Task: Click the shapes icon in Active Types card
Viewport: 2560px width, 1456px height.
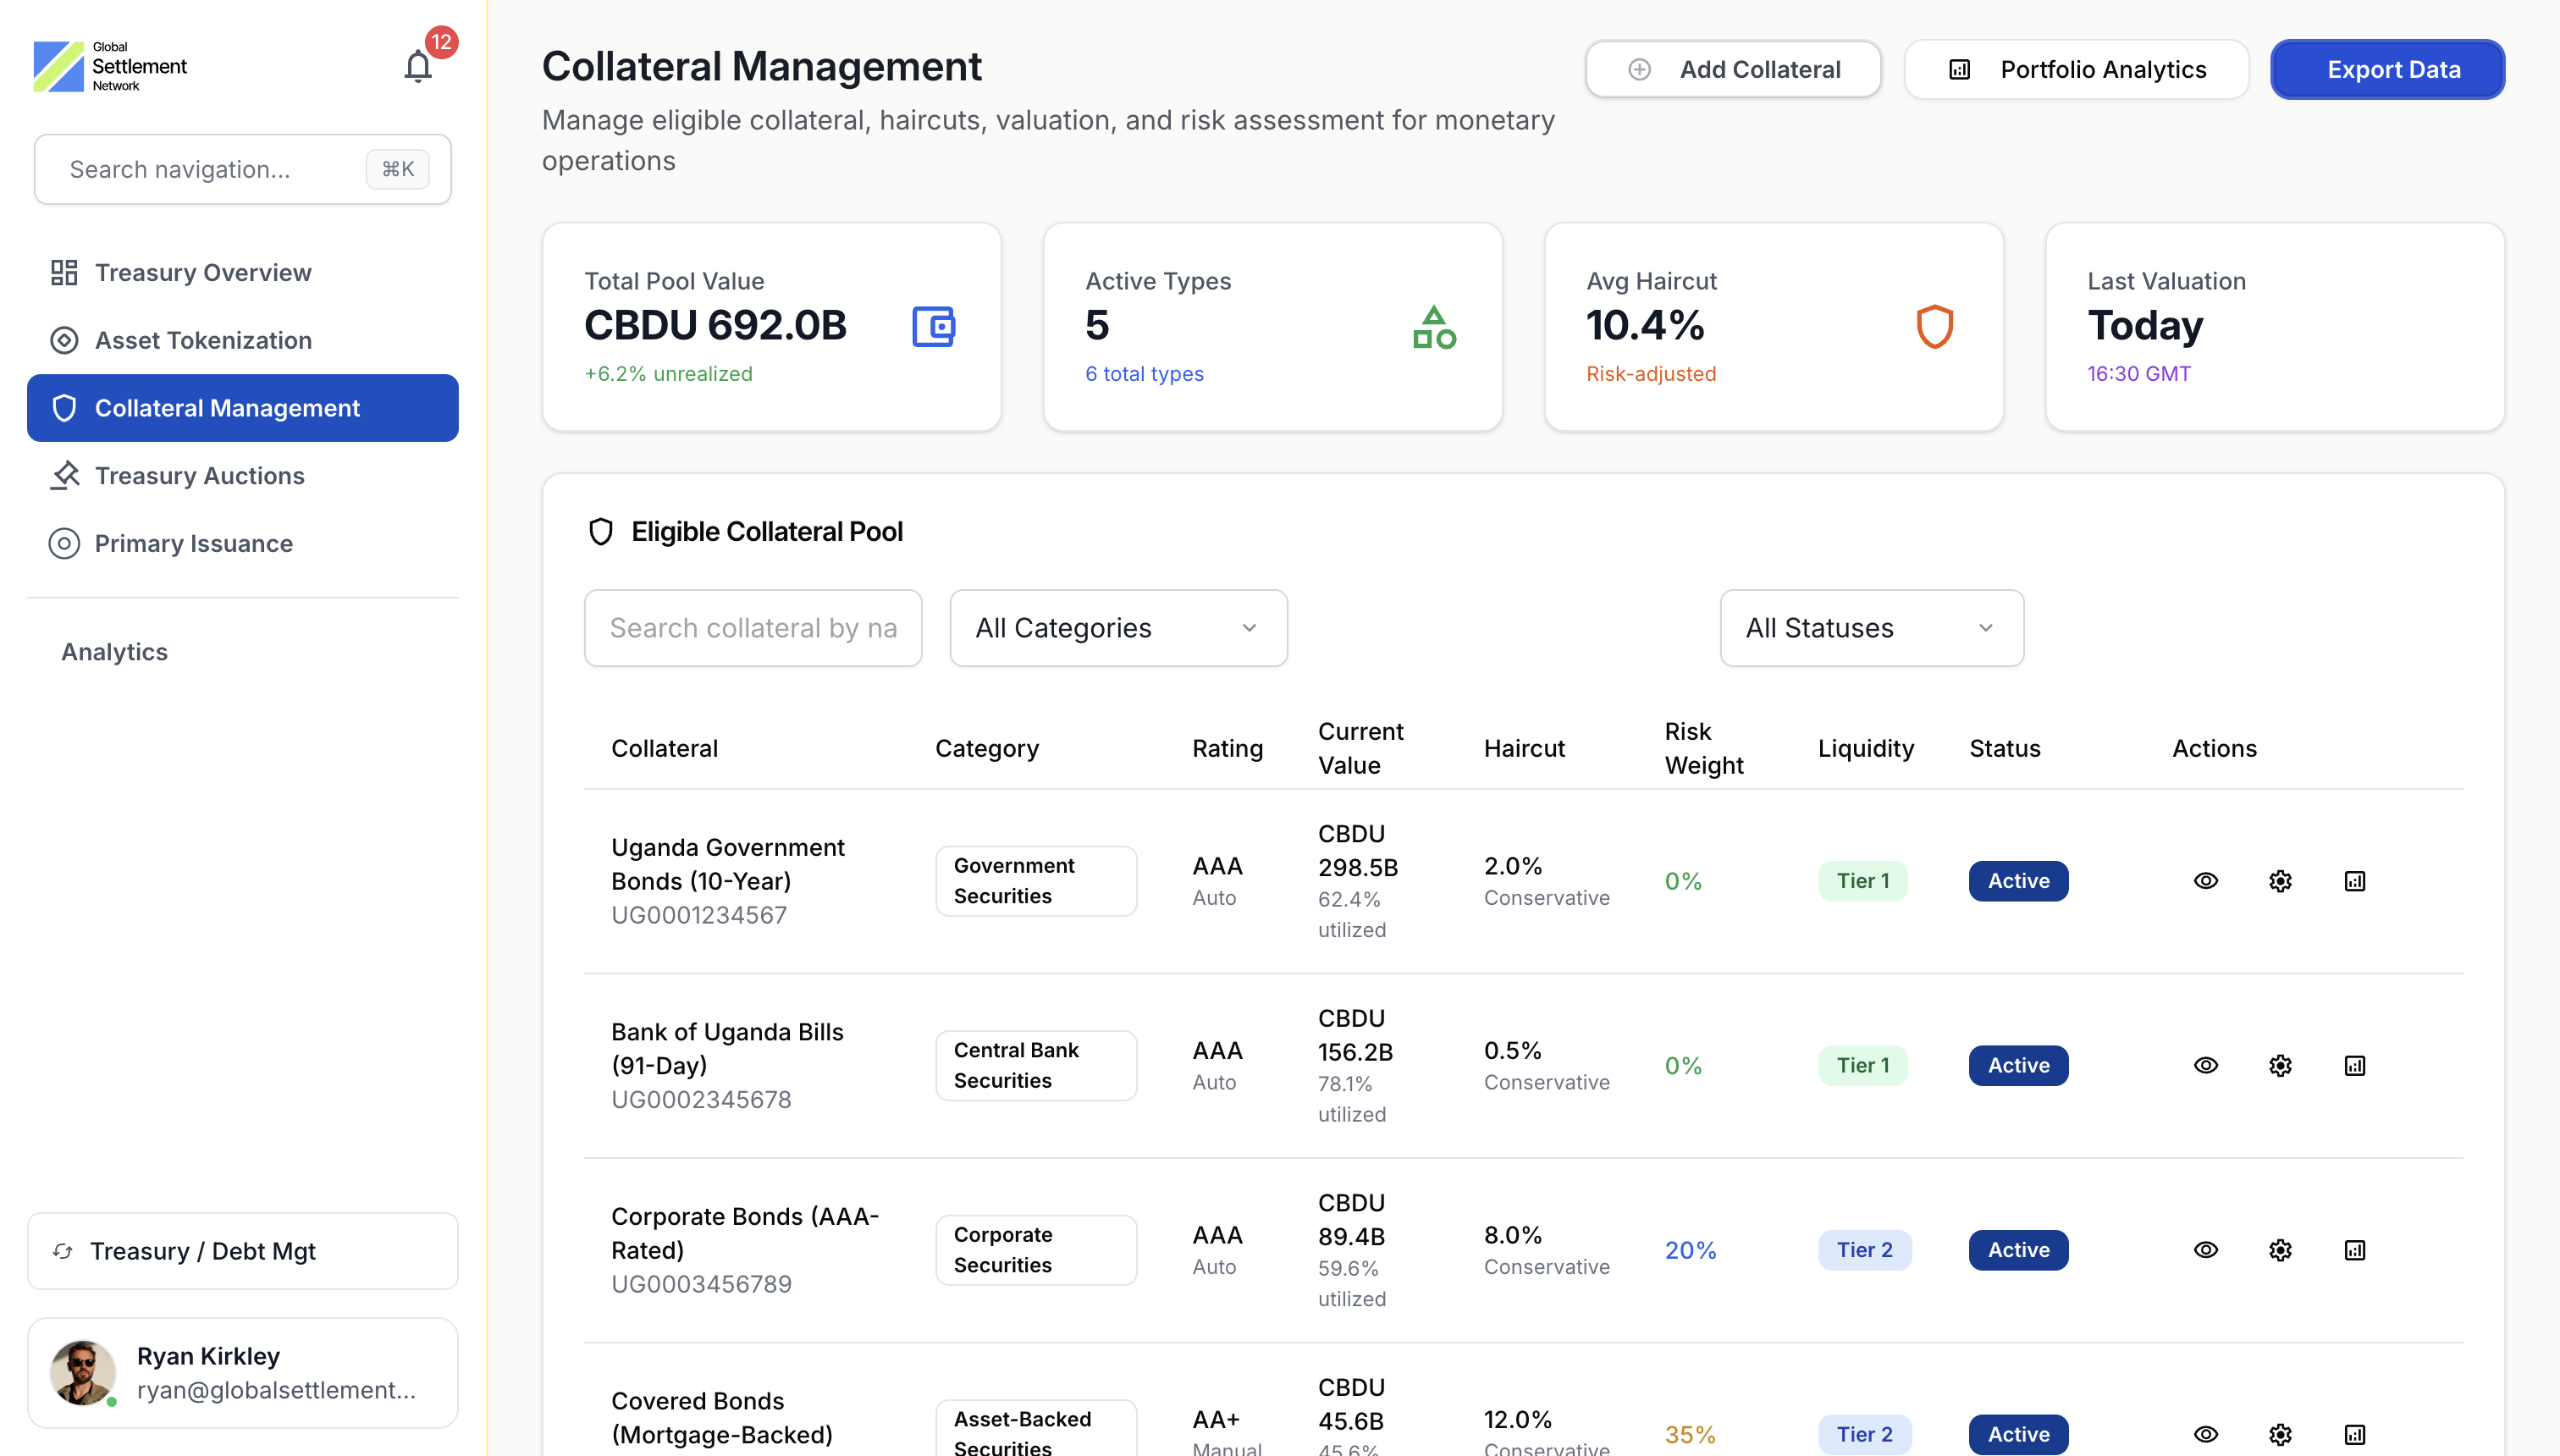Action: [1433, 326]
